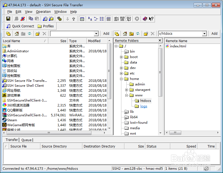The height and width of the screenshot is (173, 223).
Task: Open the View menu
Action: pyautogui.click(x=29, y=11)
